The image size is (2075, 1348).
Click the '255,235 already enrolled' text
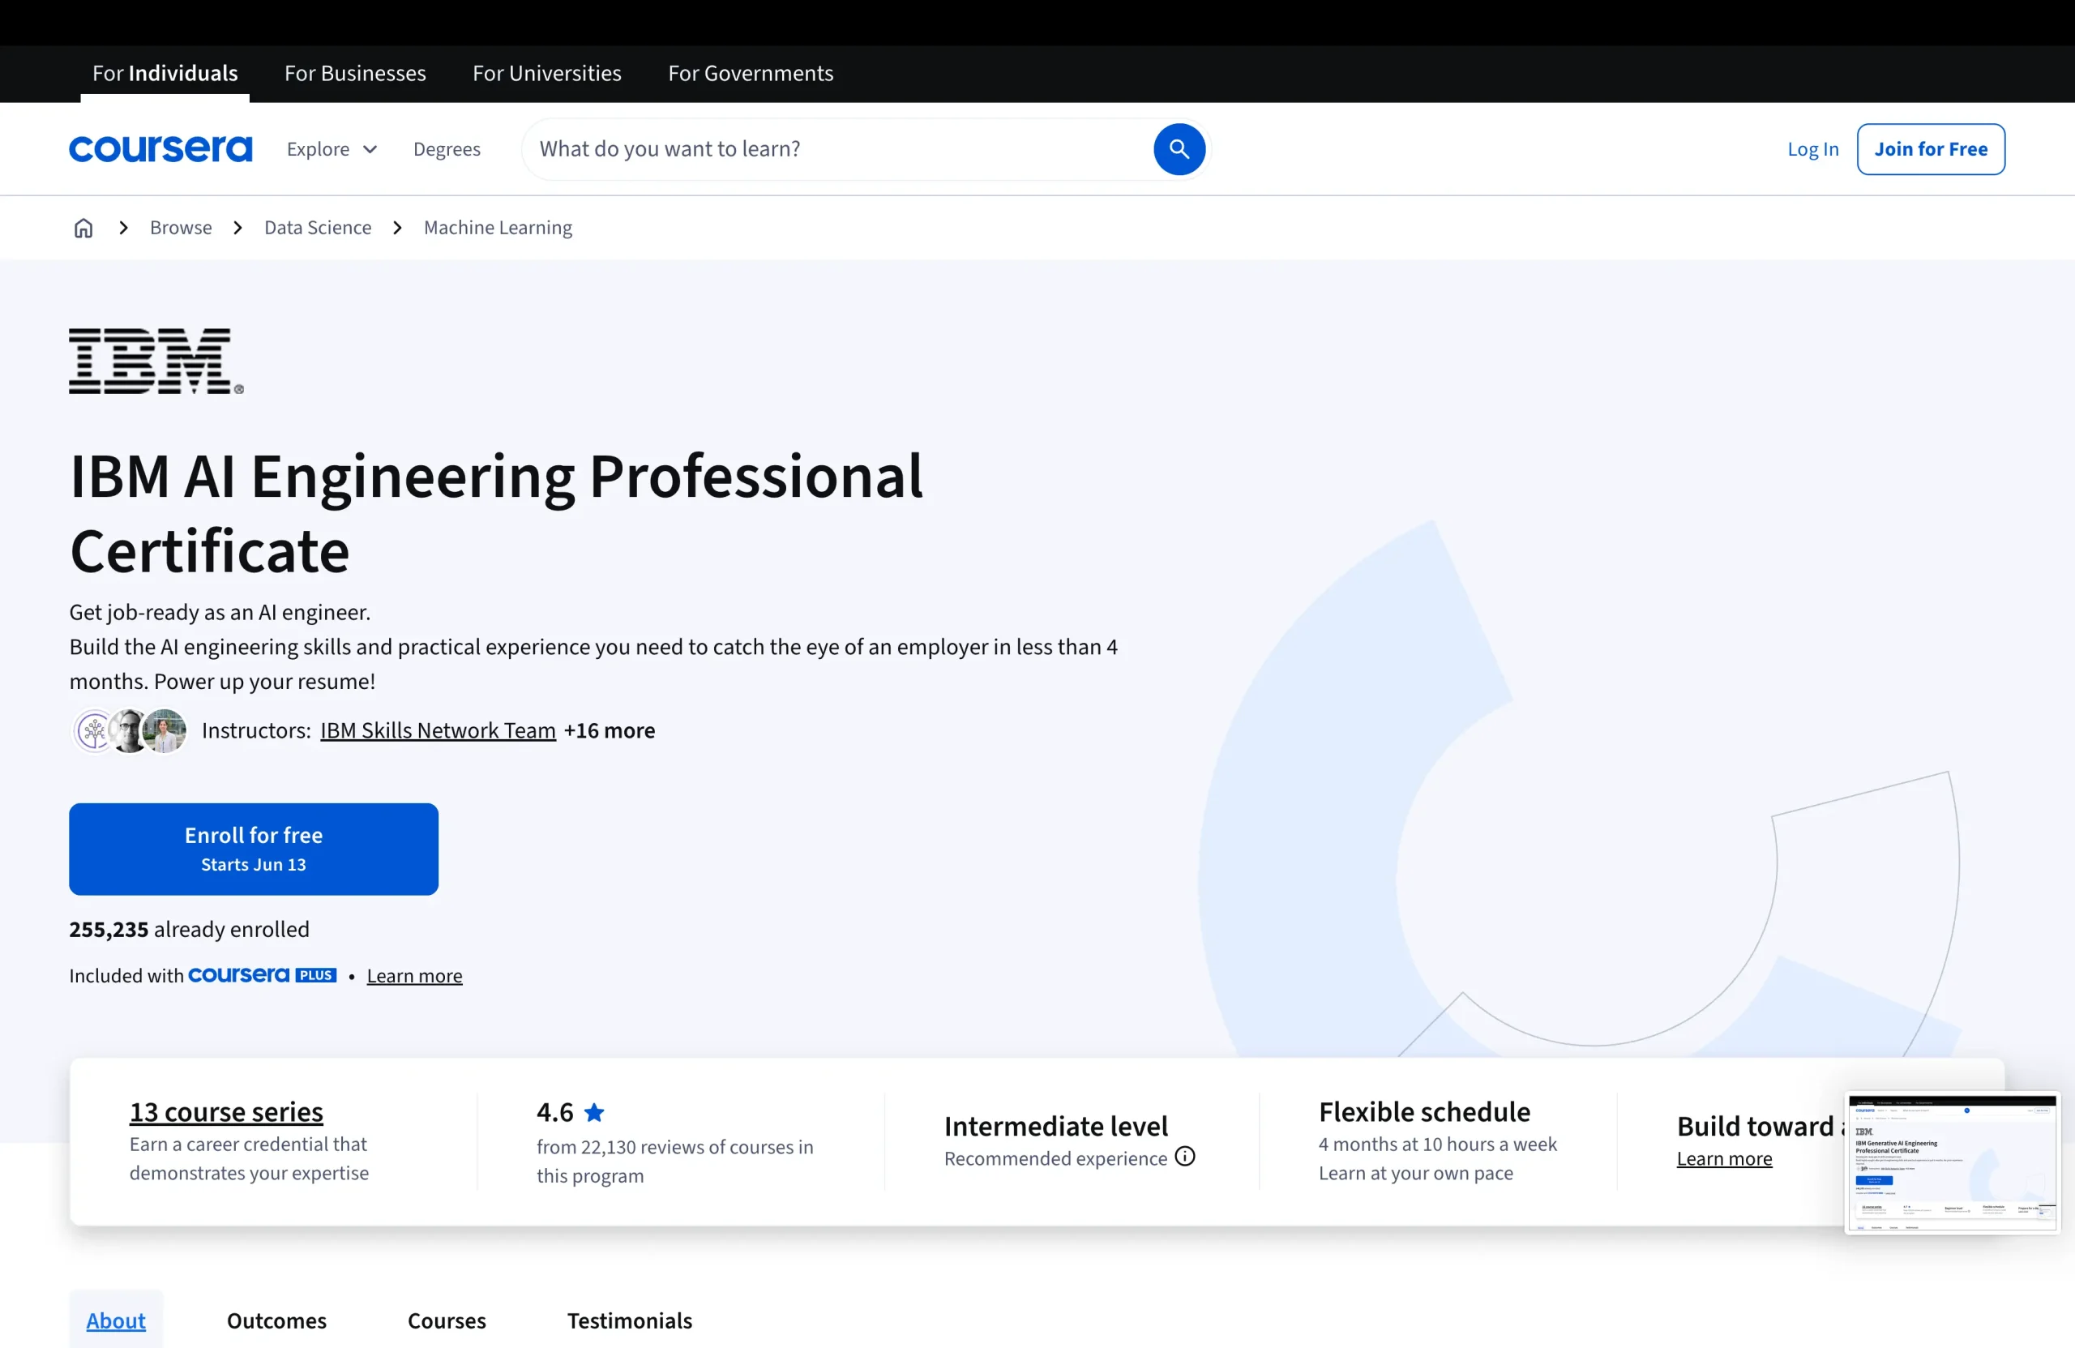[x=189, y=930]
